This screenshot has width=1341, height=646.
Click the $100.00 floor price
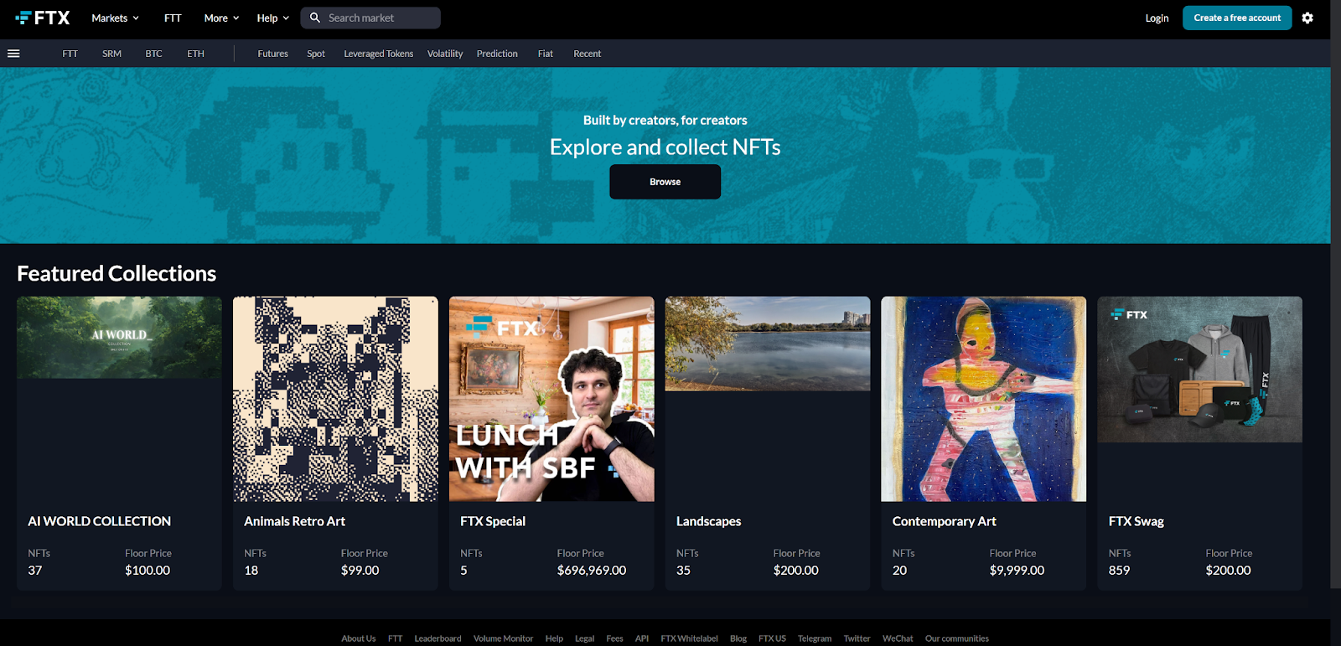click(148, 571)
